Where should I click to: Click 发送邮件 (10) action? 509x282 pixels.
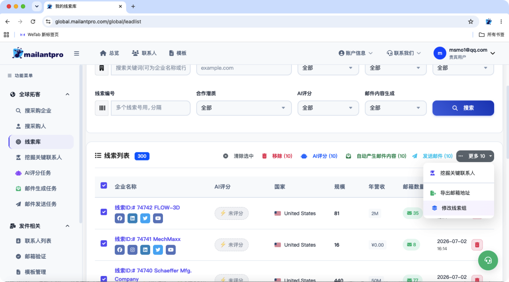(x=432, y=156)
